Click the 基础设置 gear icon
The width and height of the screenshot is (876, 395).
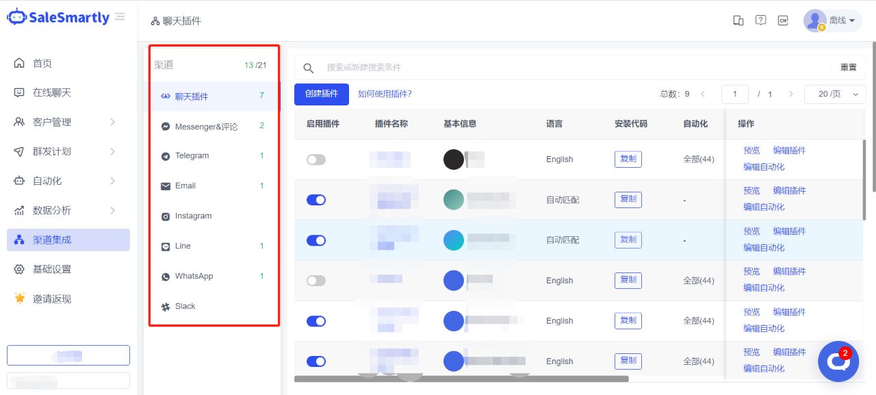(19, 269)
